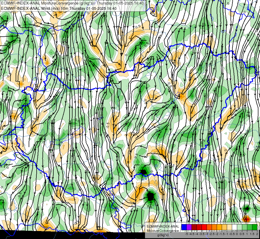Click the red divergence hotspot near bottom-right corner
260x239 pixels.
(x=246, y=219)
